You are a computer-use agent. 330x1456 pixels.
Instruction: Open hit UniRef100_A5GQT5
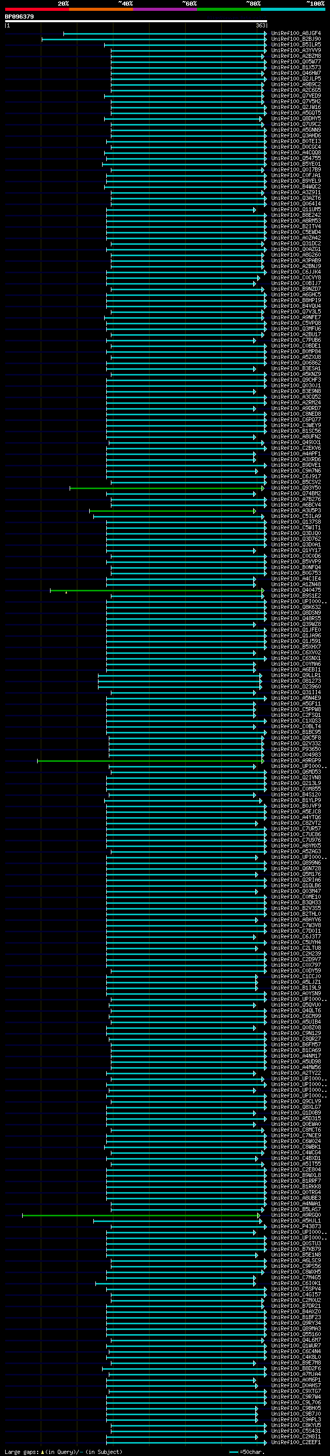tap(296, 113)
